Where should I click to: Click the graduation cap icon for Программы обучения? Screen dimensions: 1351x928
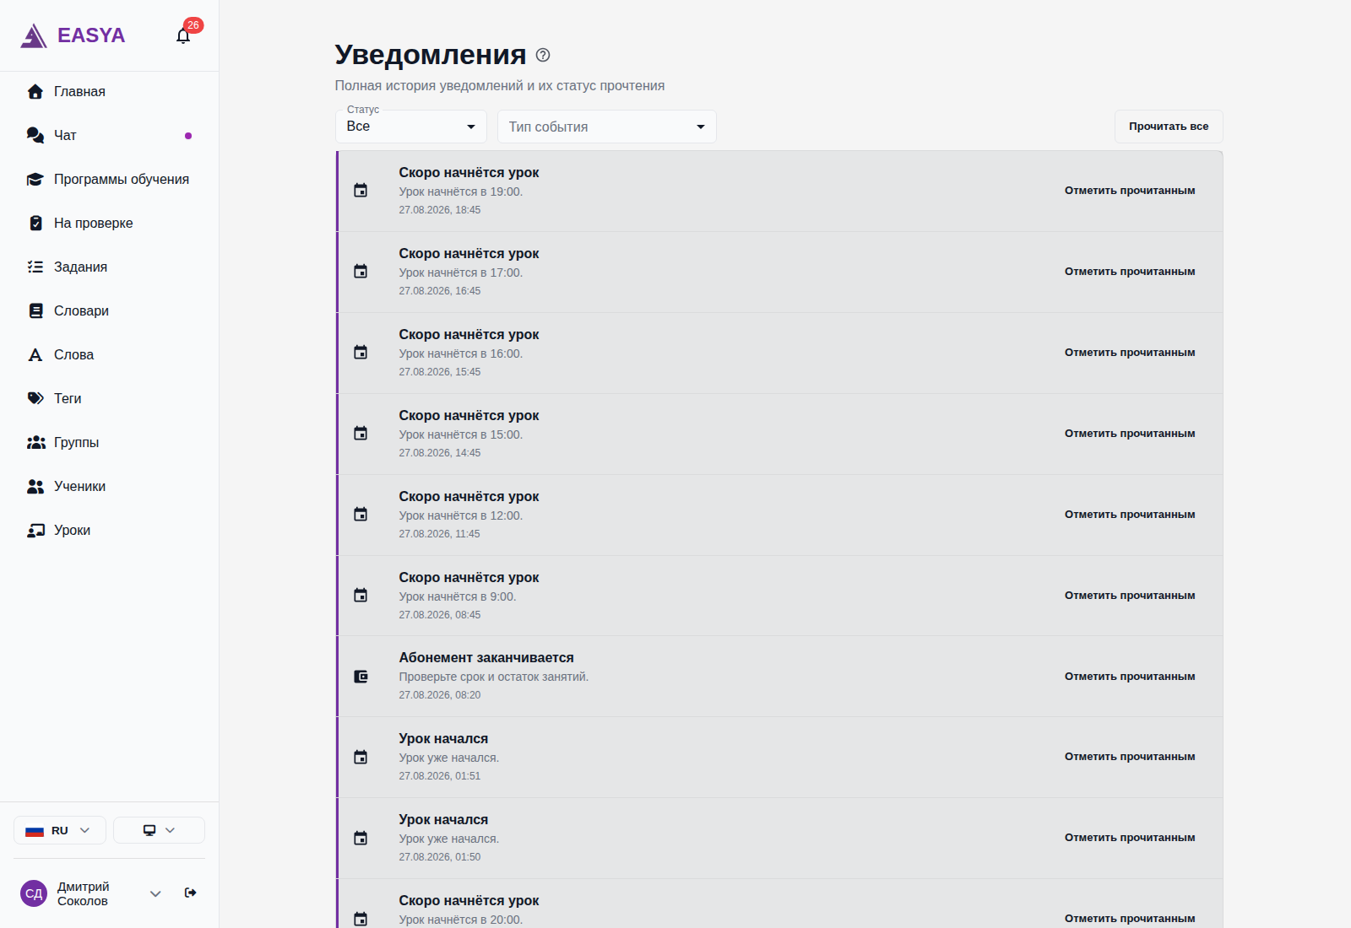tap(35, 180)
